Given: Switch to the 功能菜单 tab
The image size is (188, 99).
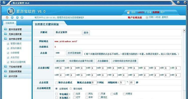Looking at the screenshot, I should 10,23.
